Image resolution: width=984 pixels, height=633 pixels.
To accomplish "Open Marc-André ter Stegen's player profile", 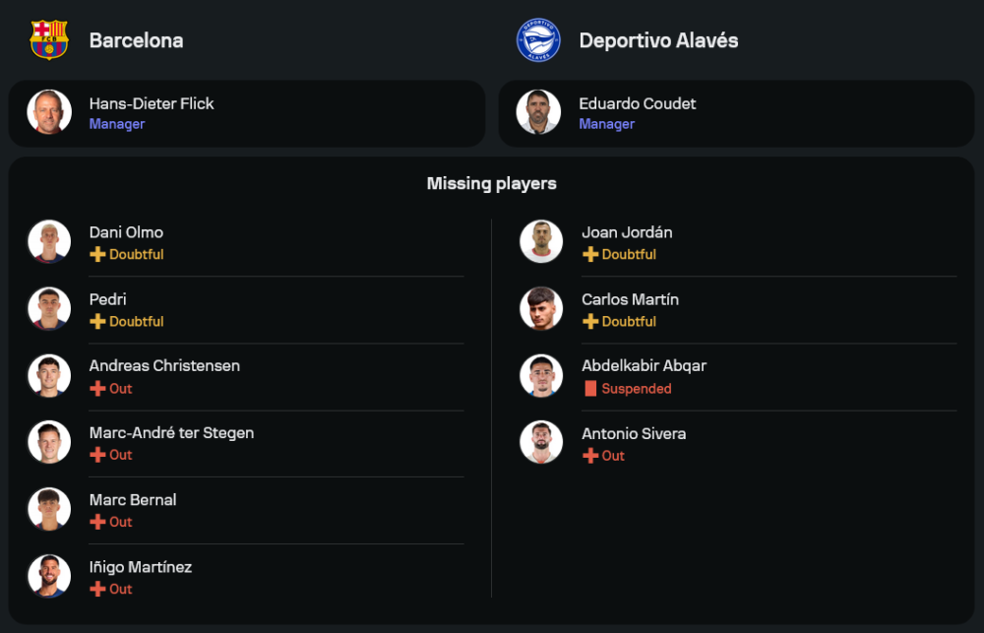I will point(171,433).
